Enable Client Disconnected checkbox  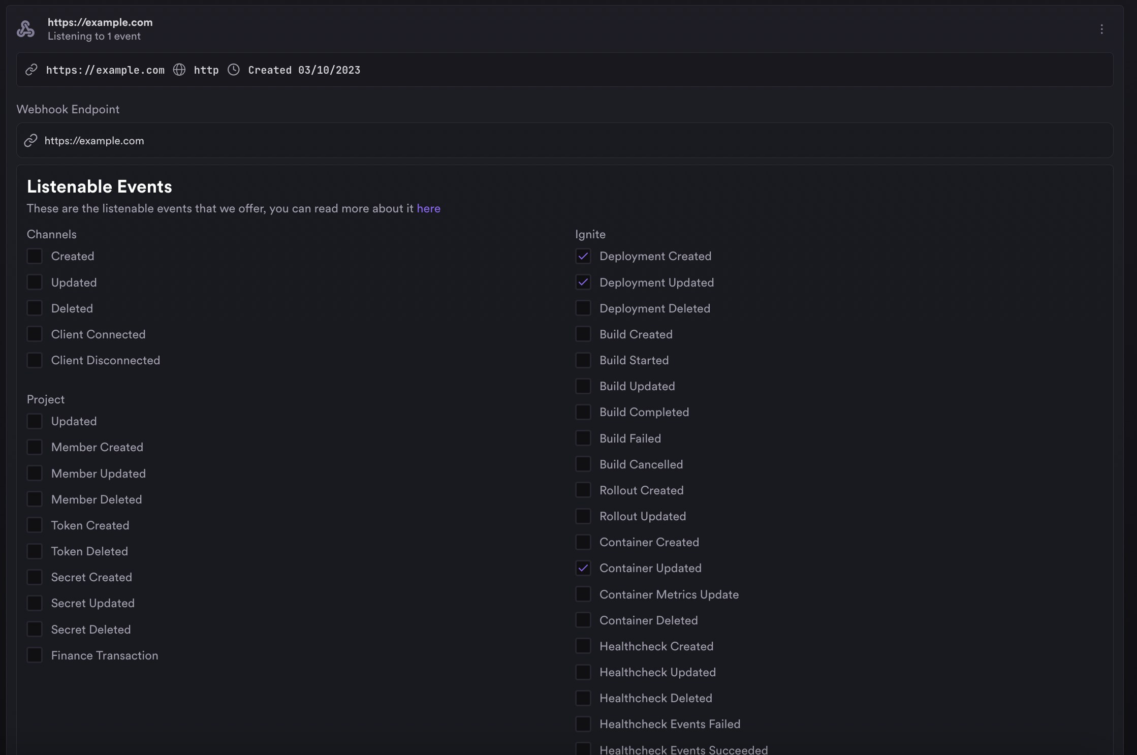35,360
